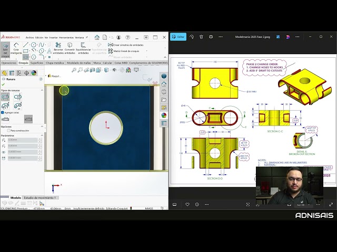Accept the Ranura with green checkmark
The width and height of the screenshot is (337, 252).
[3, 85]
